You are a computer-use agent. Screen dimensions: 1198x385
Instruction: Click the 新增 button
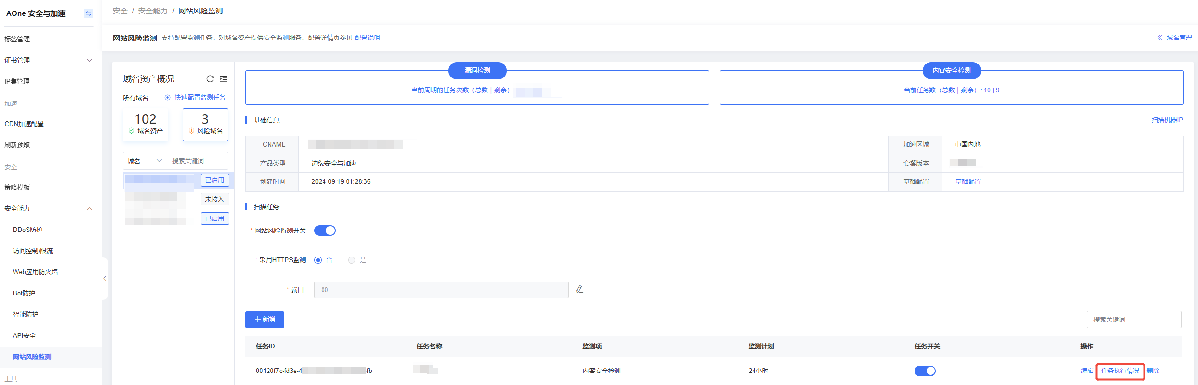coord(265,320)
